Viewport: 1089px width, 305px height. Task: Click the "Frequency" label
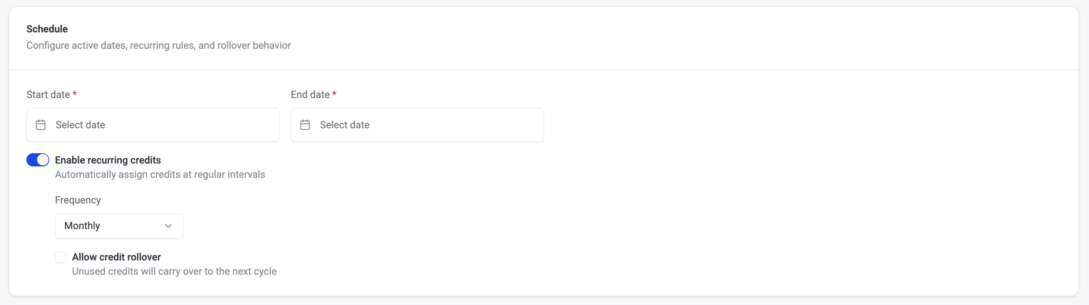click(78, 200)
